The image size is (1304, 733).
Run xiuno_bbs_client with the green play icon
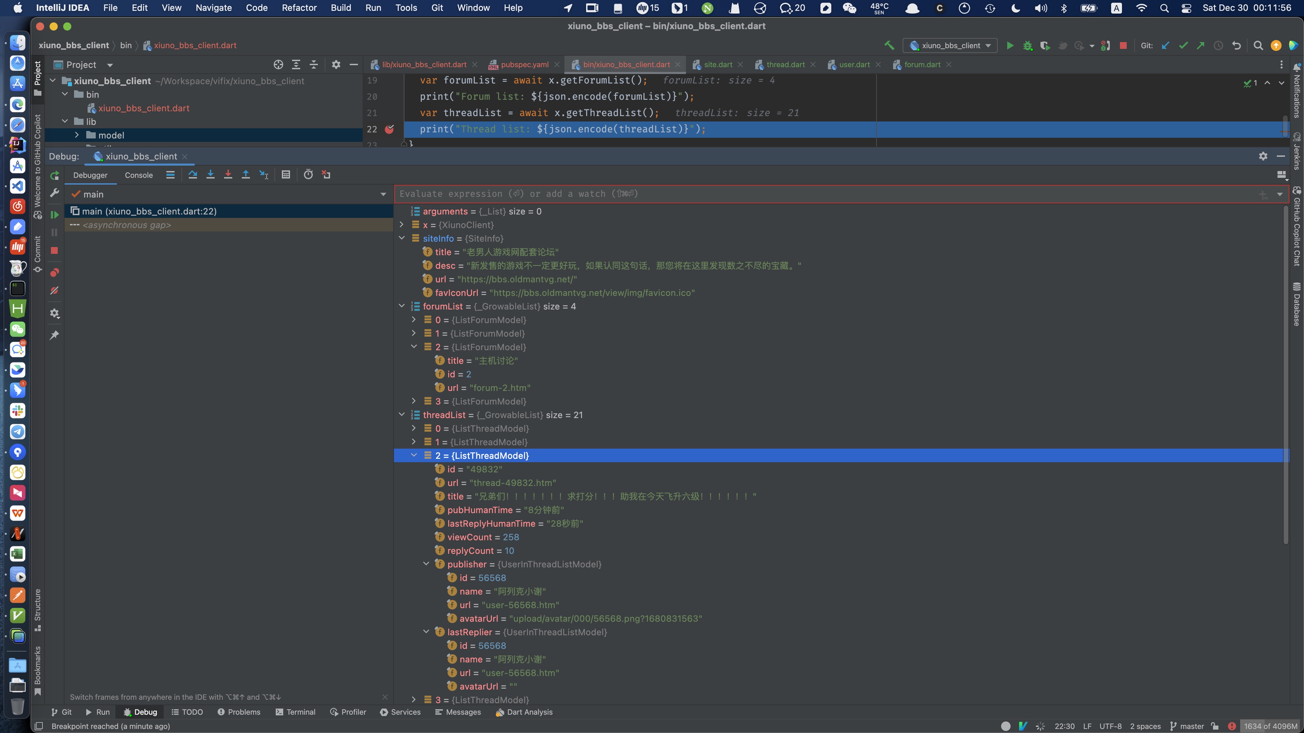pos(1010,45)
